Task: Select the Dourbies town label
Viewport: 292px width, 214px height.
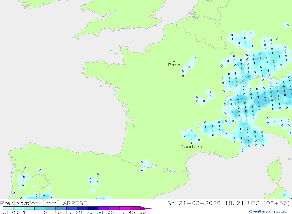Action: click(191, 147)
